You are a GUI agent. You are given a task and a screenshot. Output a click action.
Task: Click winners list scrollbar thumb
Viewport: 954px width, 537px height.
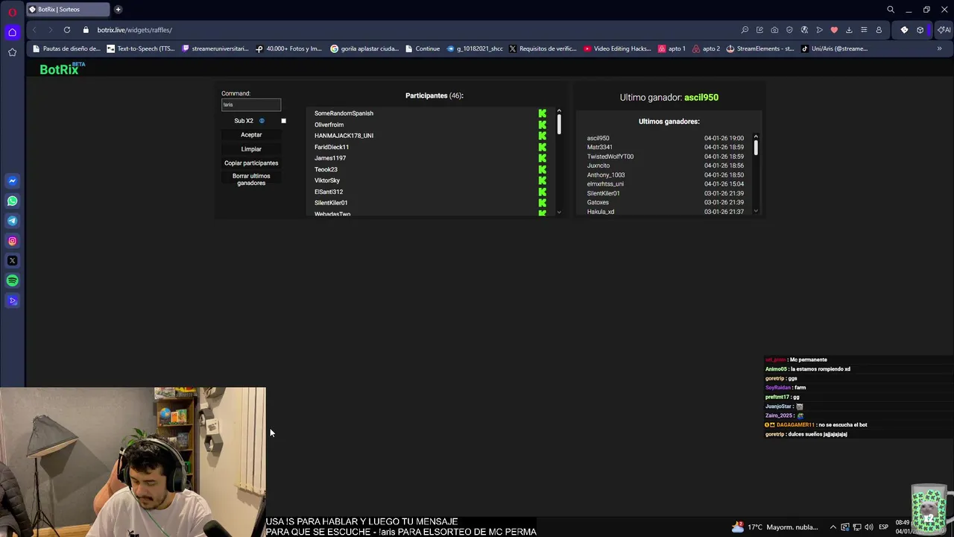click(x=756, y=148)
